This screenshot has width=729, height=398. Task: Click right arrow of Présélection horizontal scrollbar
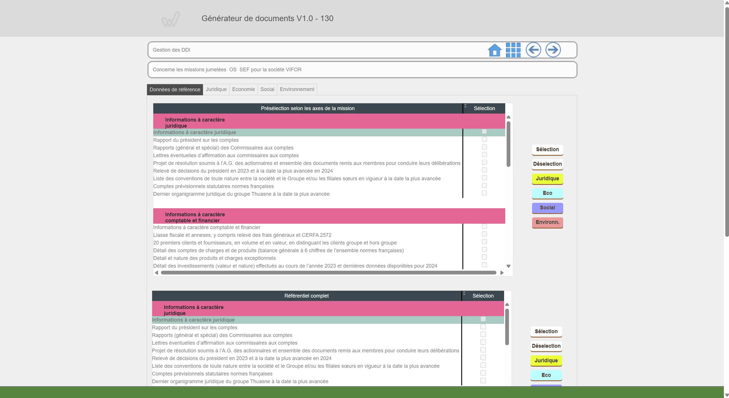click(502, 273)
